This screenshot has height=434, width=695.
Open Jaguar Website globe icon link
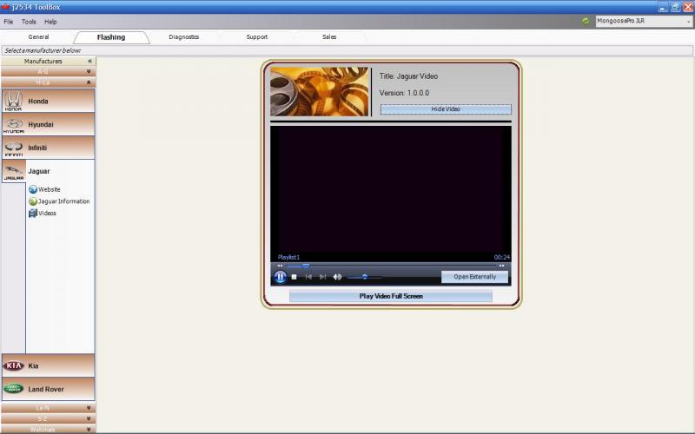pyautogui.click(x=33, y=189)
